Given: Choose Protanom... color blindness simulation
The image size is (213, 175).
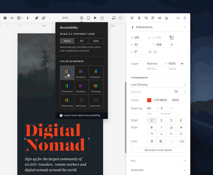Looking at the screenshot, I should click(96, 73).
